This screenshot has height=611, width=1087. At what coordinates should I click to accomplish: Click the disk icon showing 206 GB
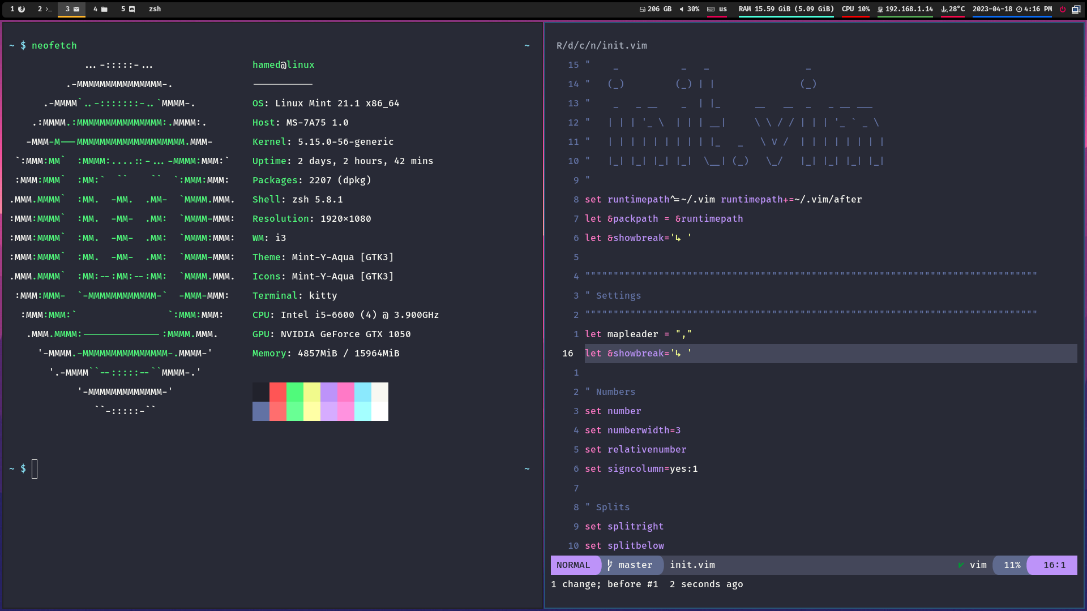643,9
